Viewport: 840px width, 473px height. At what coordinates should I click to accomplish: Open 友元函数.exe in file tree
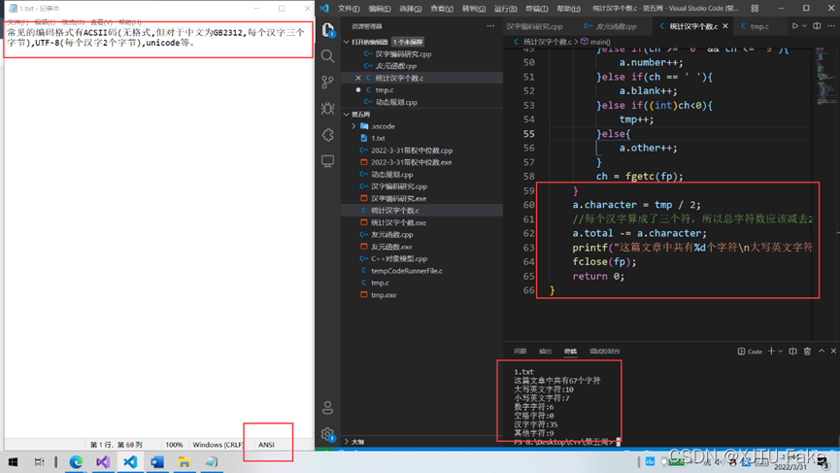click(391, 247)
